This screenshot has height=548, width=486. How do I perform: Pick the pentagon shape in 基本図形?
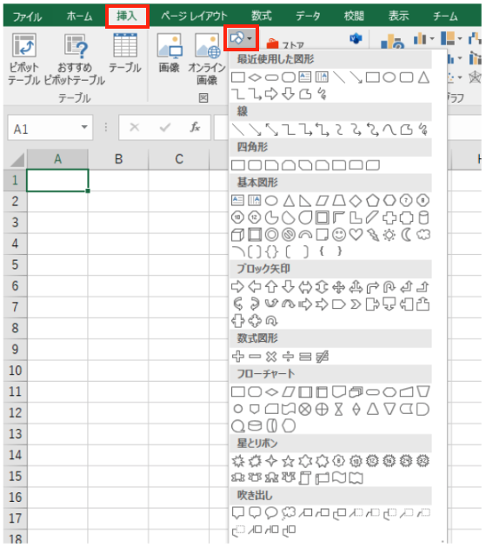(x=372, y=200)
